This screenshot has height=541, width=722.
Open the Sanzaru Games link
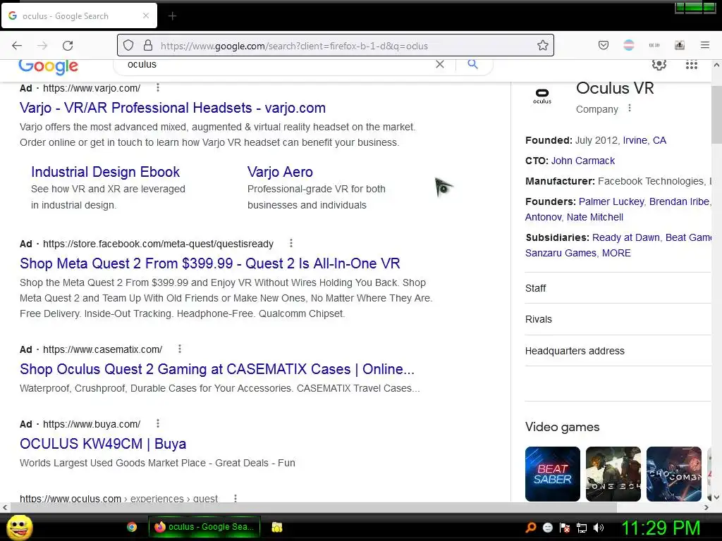pyautogui.click(x=561, y=253)
